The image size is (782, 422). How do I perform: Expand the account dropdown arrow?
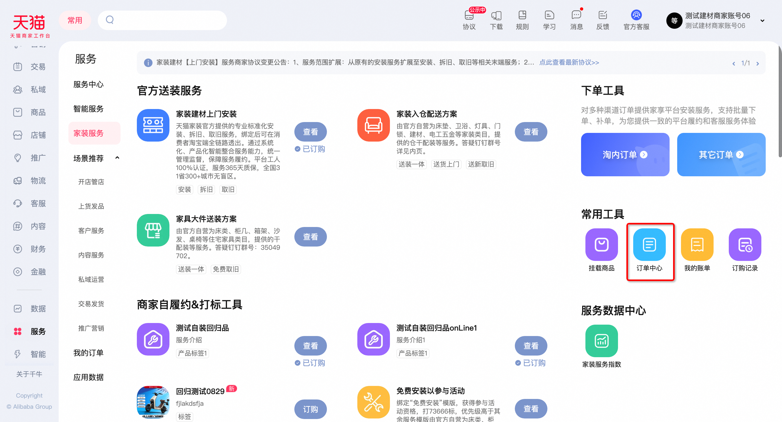coord(762,21)
